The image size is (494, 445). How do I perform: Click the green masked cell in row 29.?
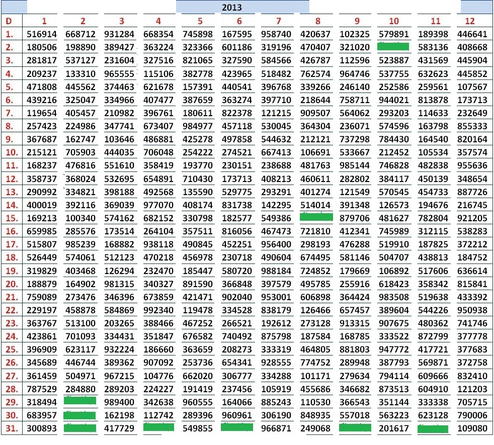[80, 401]
